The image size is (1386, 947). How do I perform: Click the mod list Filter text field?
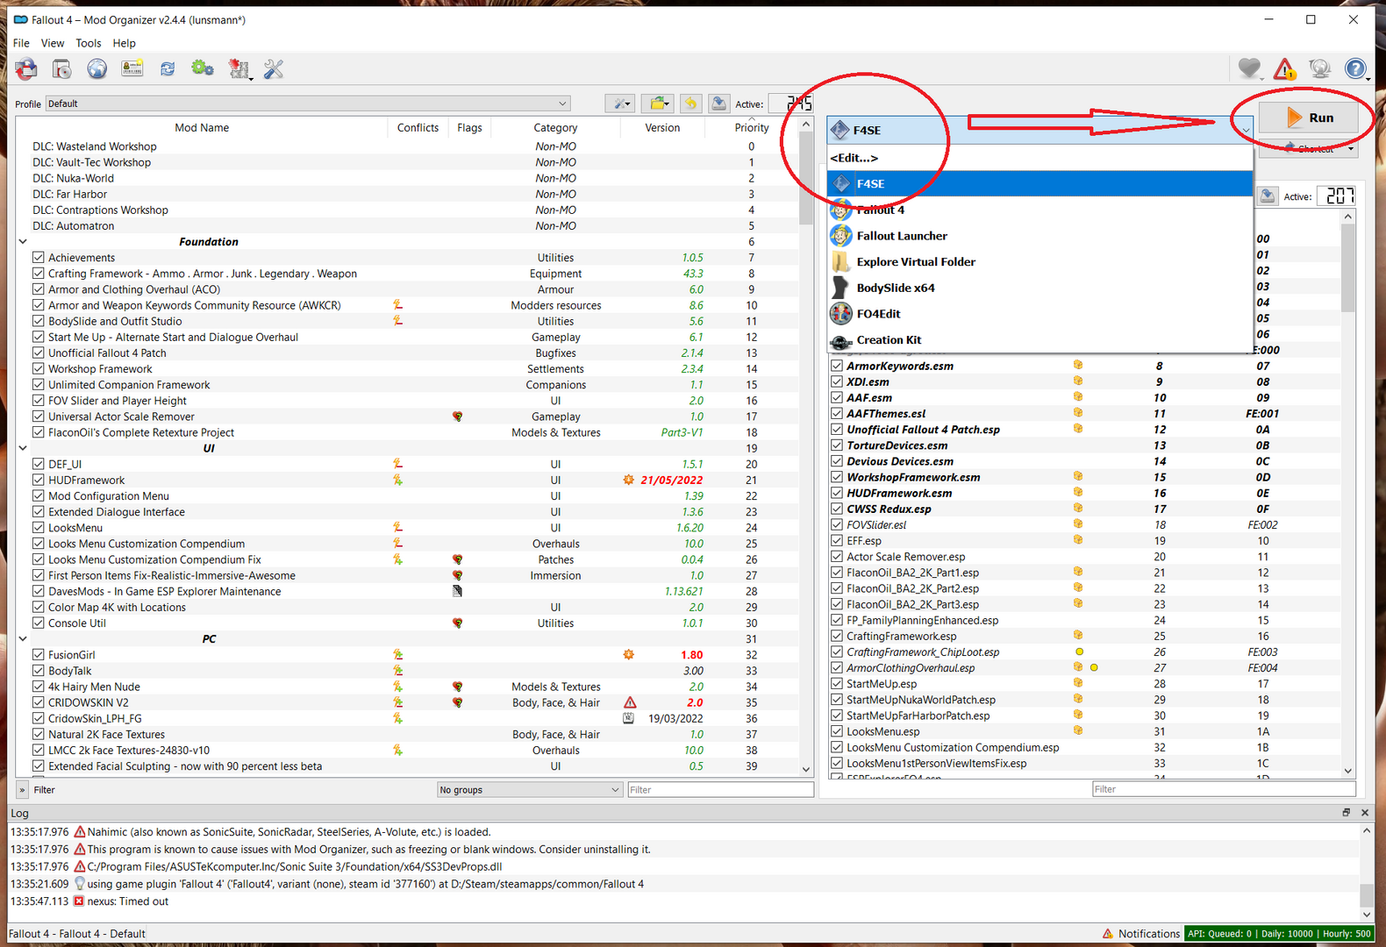coord(719,790)
